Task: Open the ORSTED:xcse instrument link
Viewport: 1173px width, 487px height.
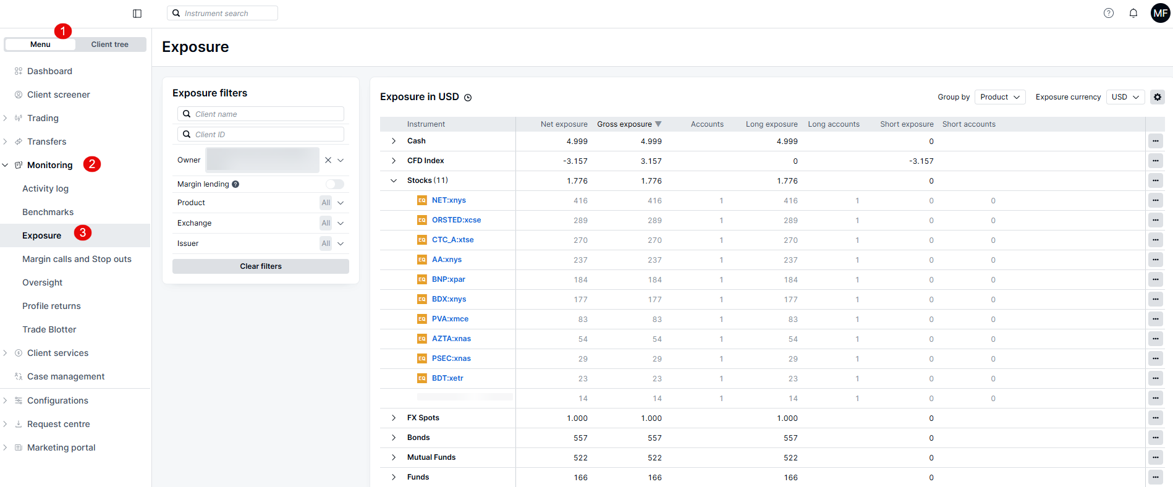Action: 456,220
